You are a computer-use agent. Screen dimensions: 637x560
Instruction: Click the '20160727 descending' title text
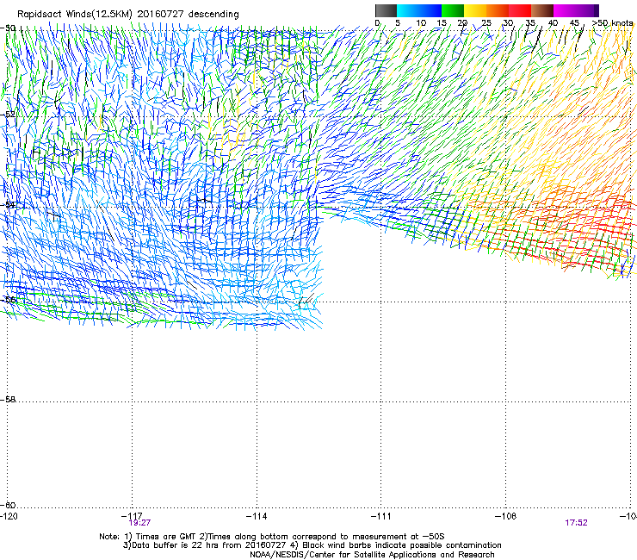[189, 15]
